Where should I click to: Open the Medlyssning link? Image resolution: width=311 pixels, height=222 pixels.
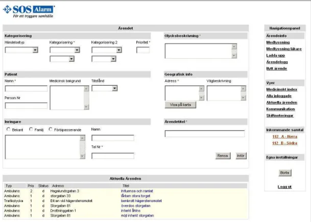coord(278,42)
